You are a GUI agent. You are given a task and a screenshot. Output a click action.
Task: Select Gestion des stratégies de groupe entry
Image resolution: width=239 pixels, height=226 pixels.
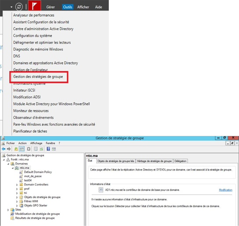click(x=38, y=77)
